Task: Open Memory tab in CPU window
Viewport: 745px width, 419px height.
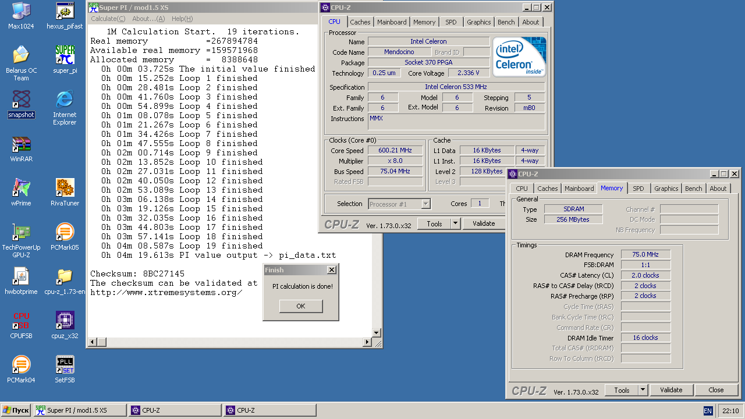Action: (424, 22)
